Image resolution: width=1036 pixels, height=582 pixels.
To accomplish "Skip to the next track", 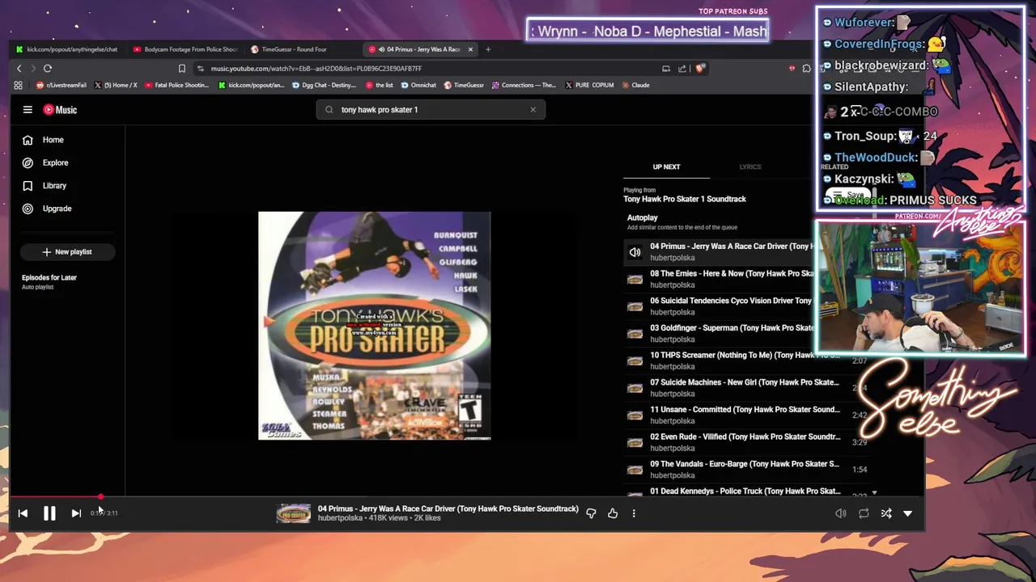I will tap(76, 513).
